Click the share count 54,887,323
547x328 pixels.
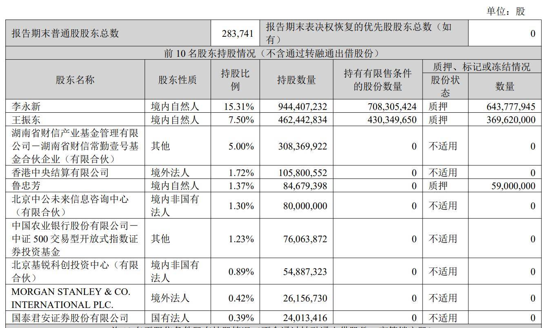pos(305,271)
